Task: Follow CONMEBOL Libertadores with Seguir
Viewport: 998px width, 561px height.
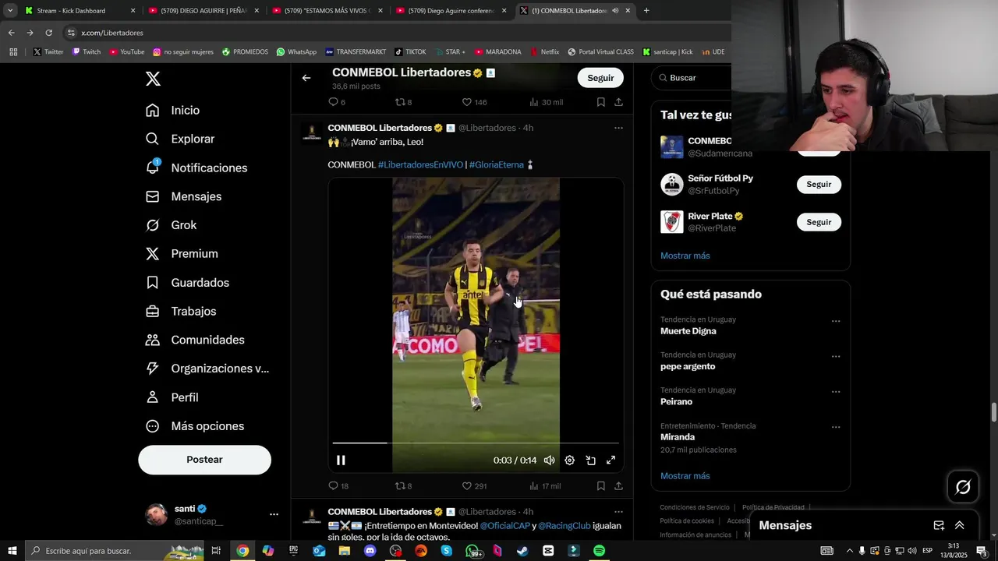Action: (x=600, y=78)
